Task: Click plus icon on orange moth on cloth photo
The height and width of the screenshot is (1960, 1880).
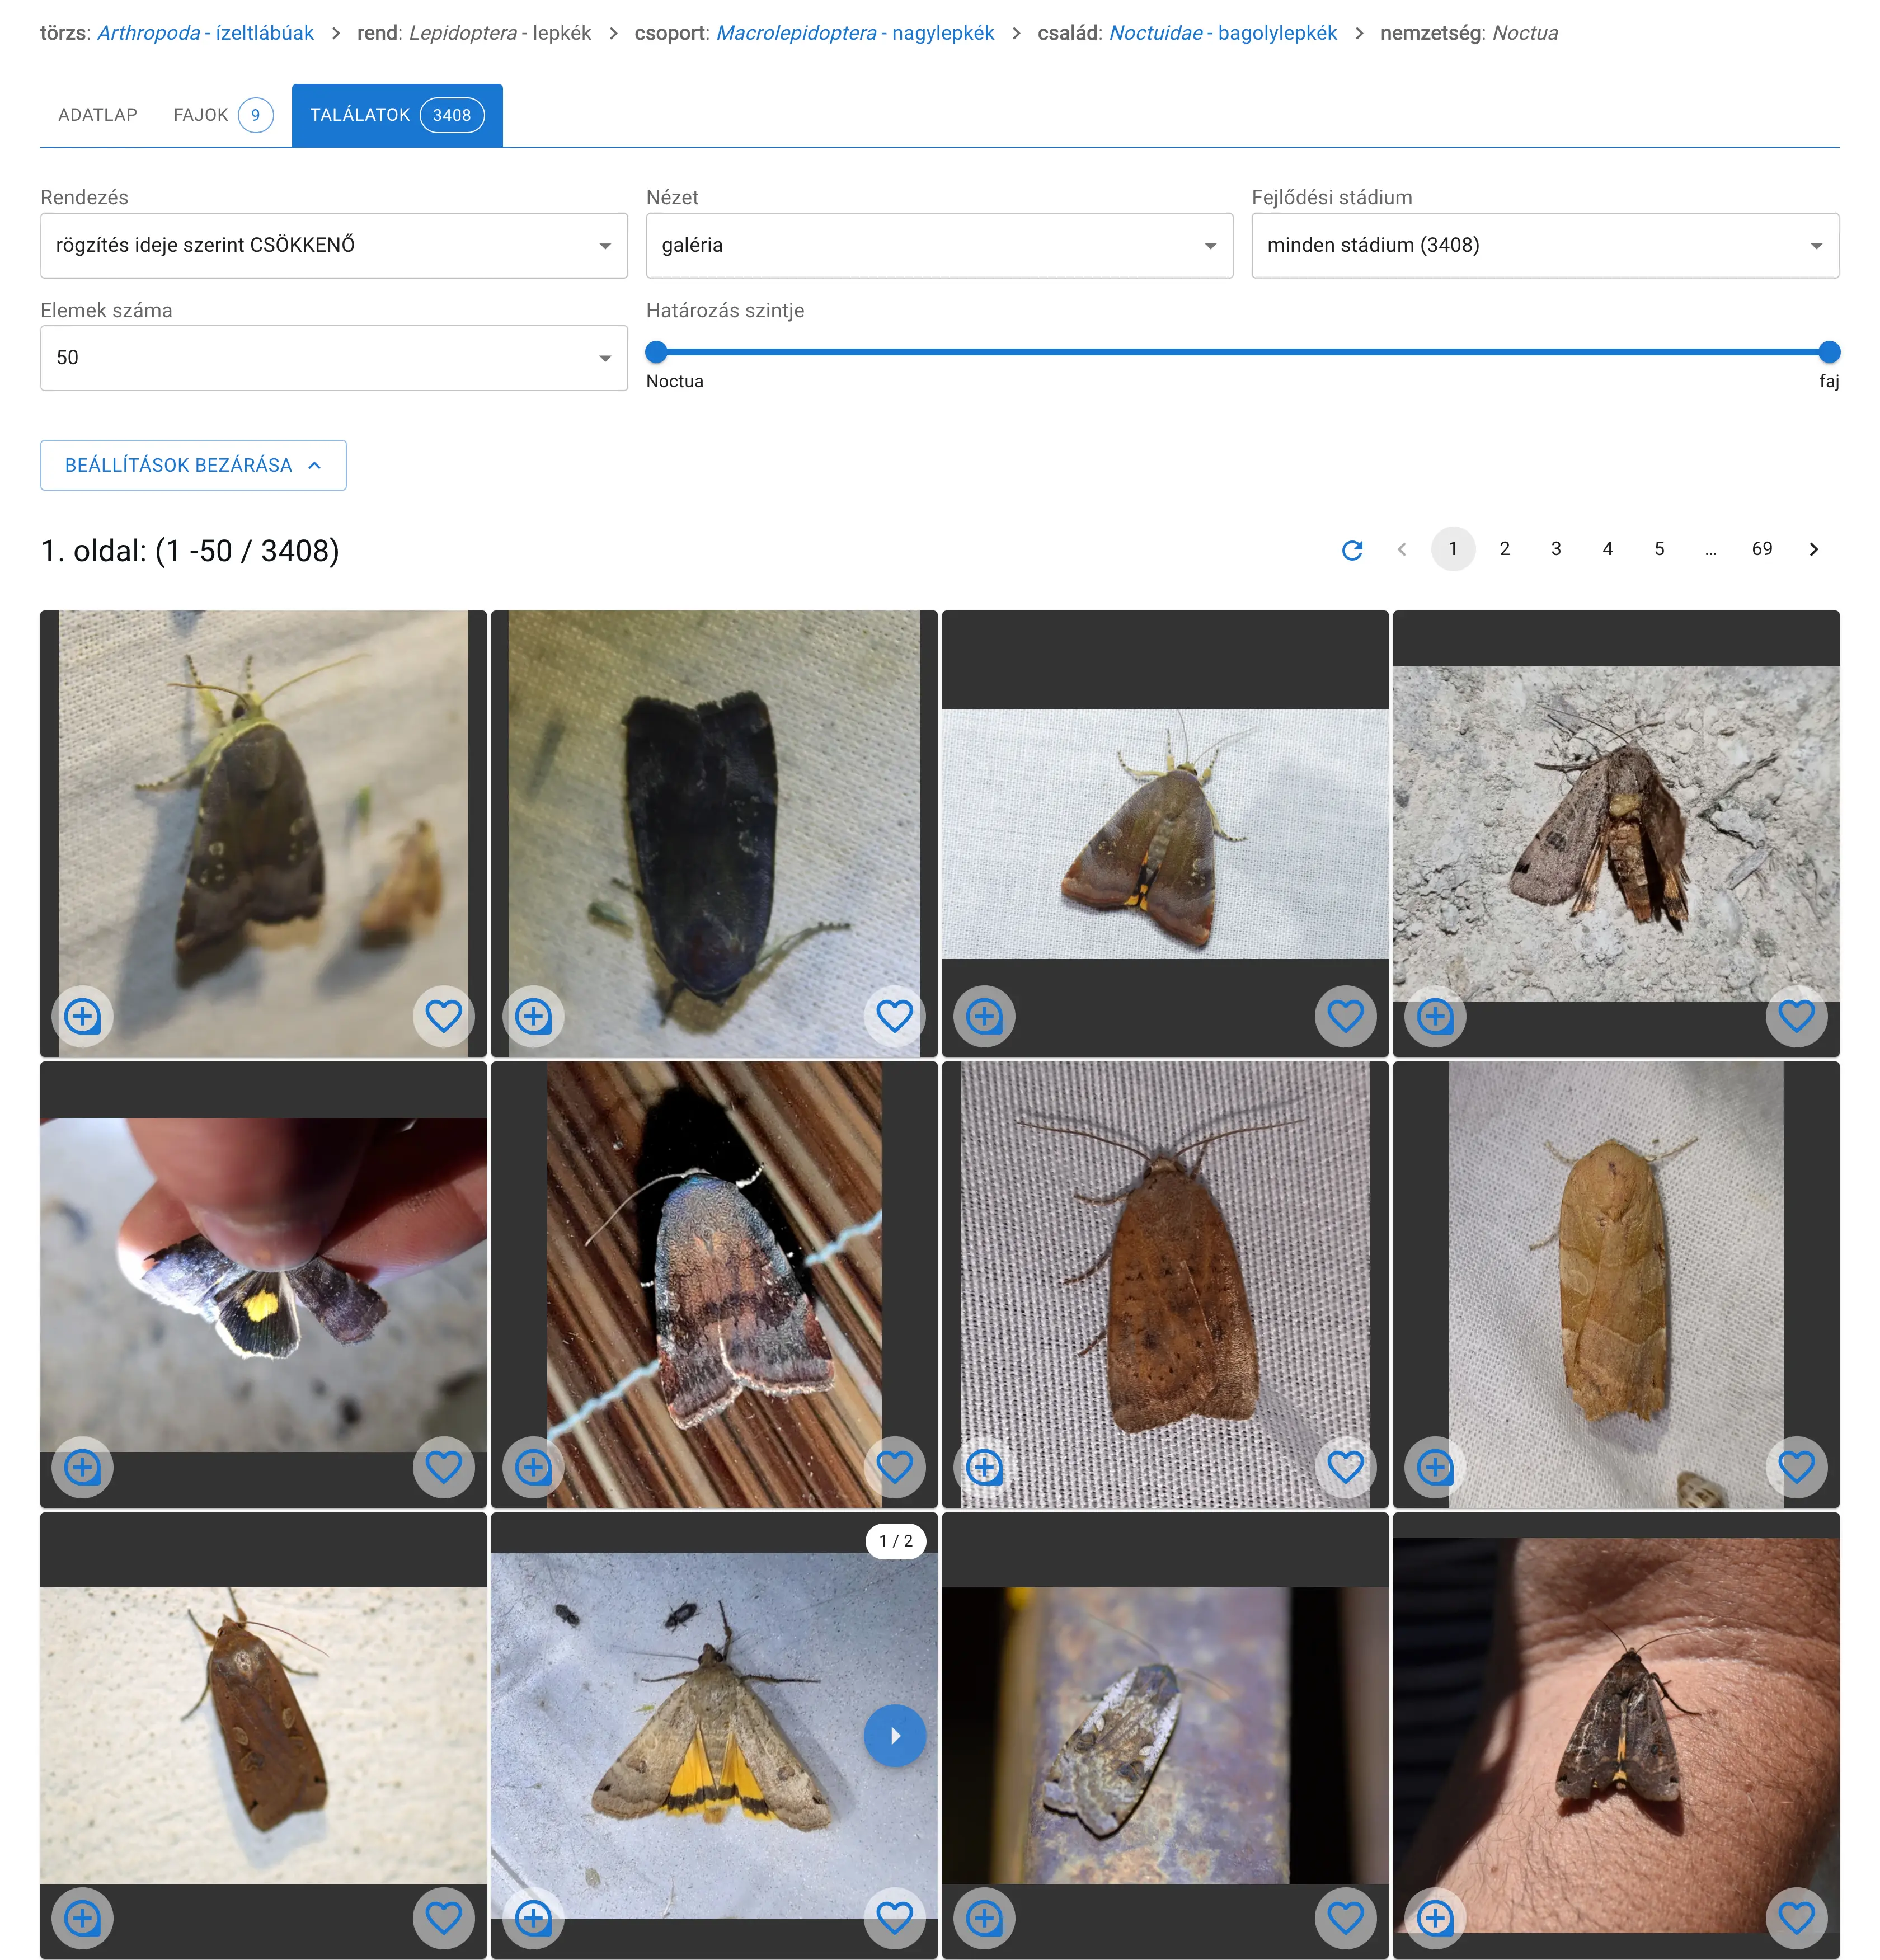Action: (1434, 1467)
